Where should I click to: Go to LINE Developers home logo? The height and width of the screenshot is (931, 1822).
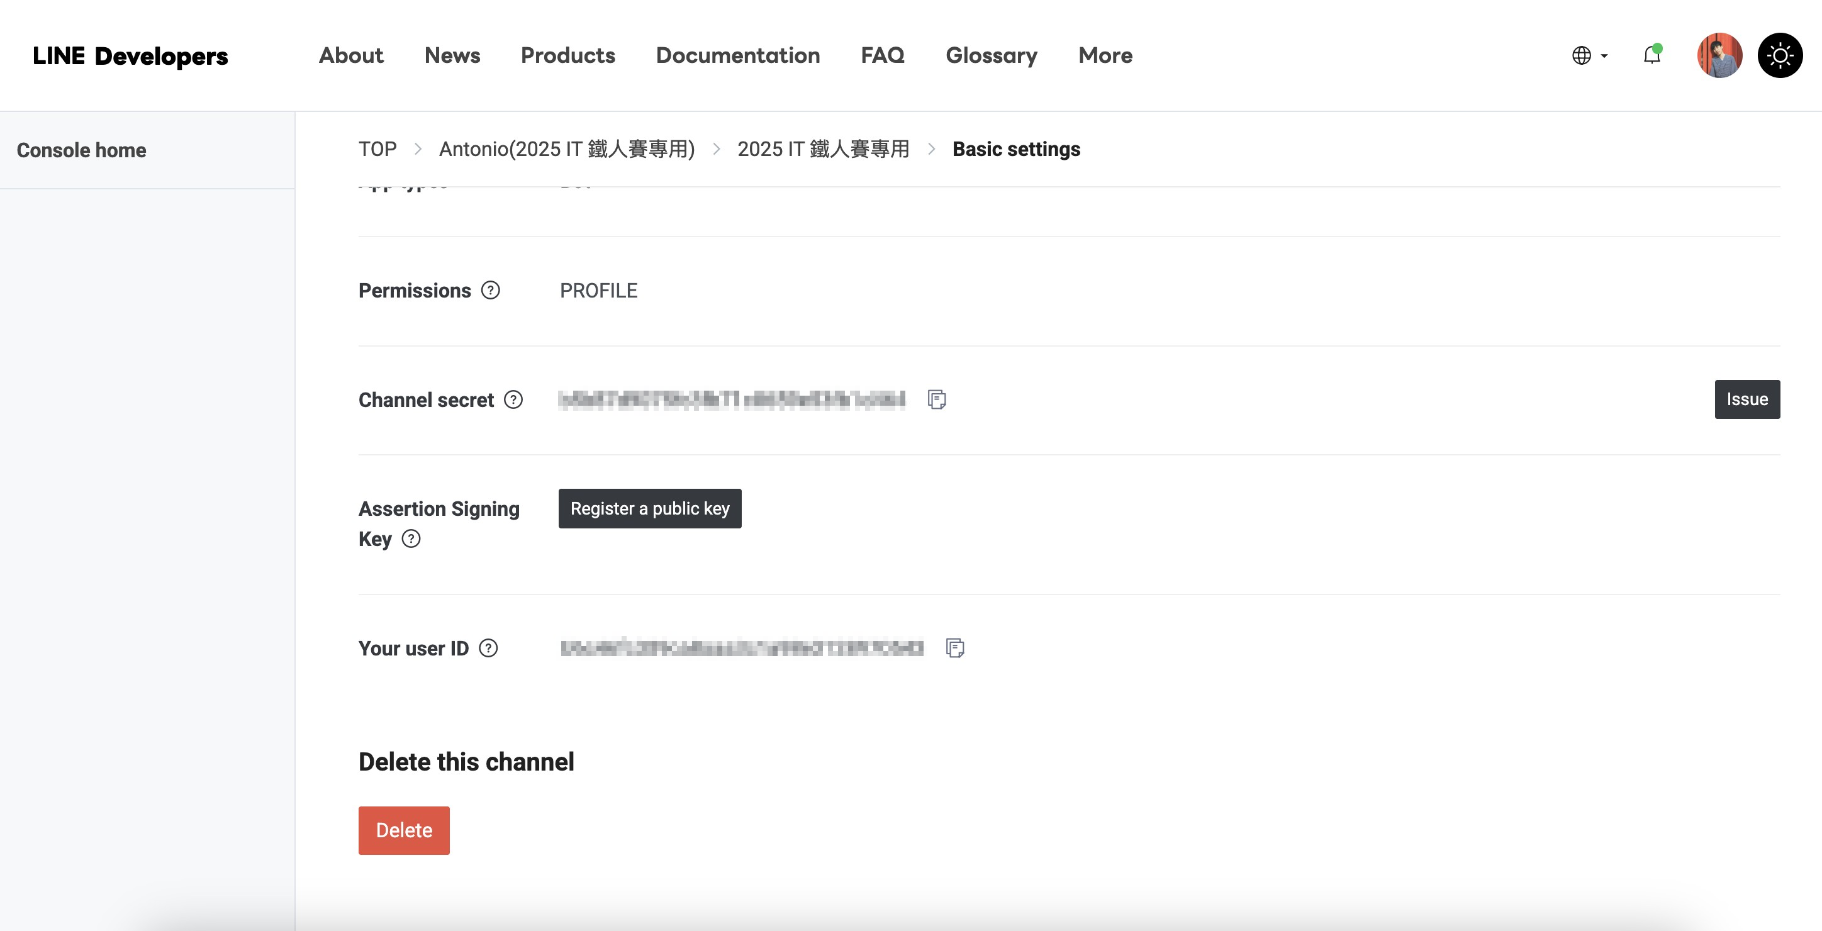(130, 56)
